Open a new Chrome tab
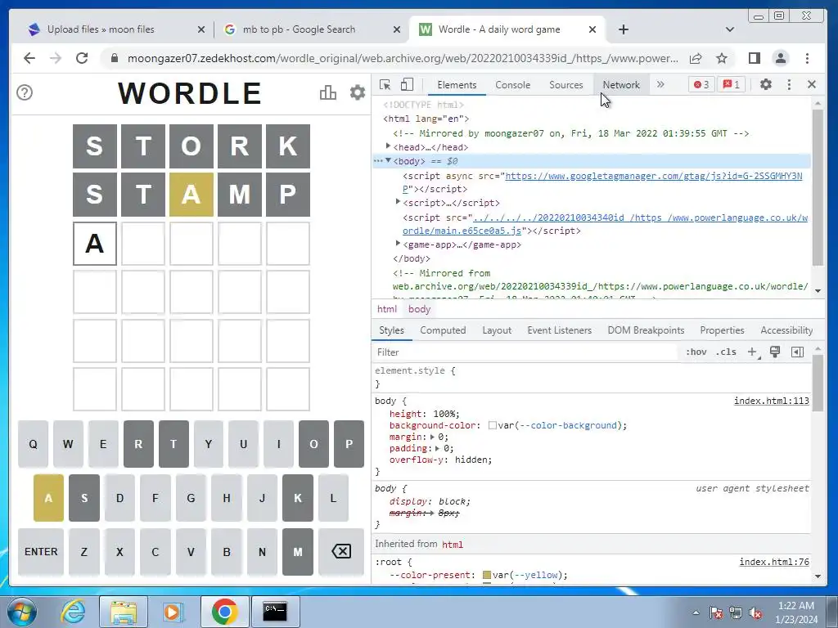The image size is (838, 628). 623,29
